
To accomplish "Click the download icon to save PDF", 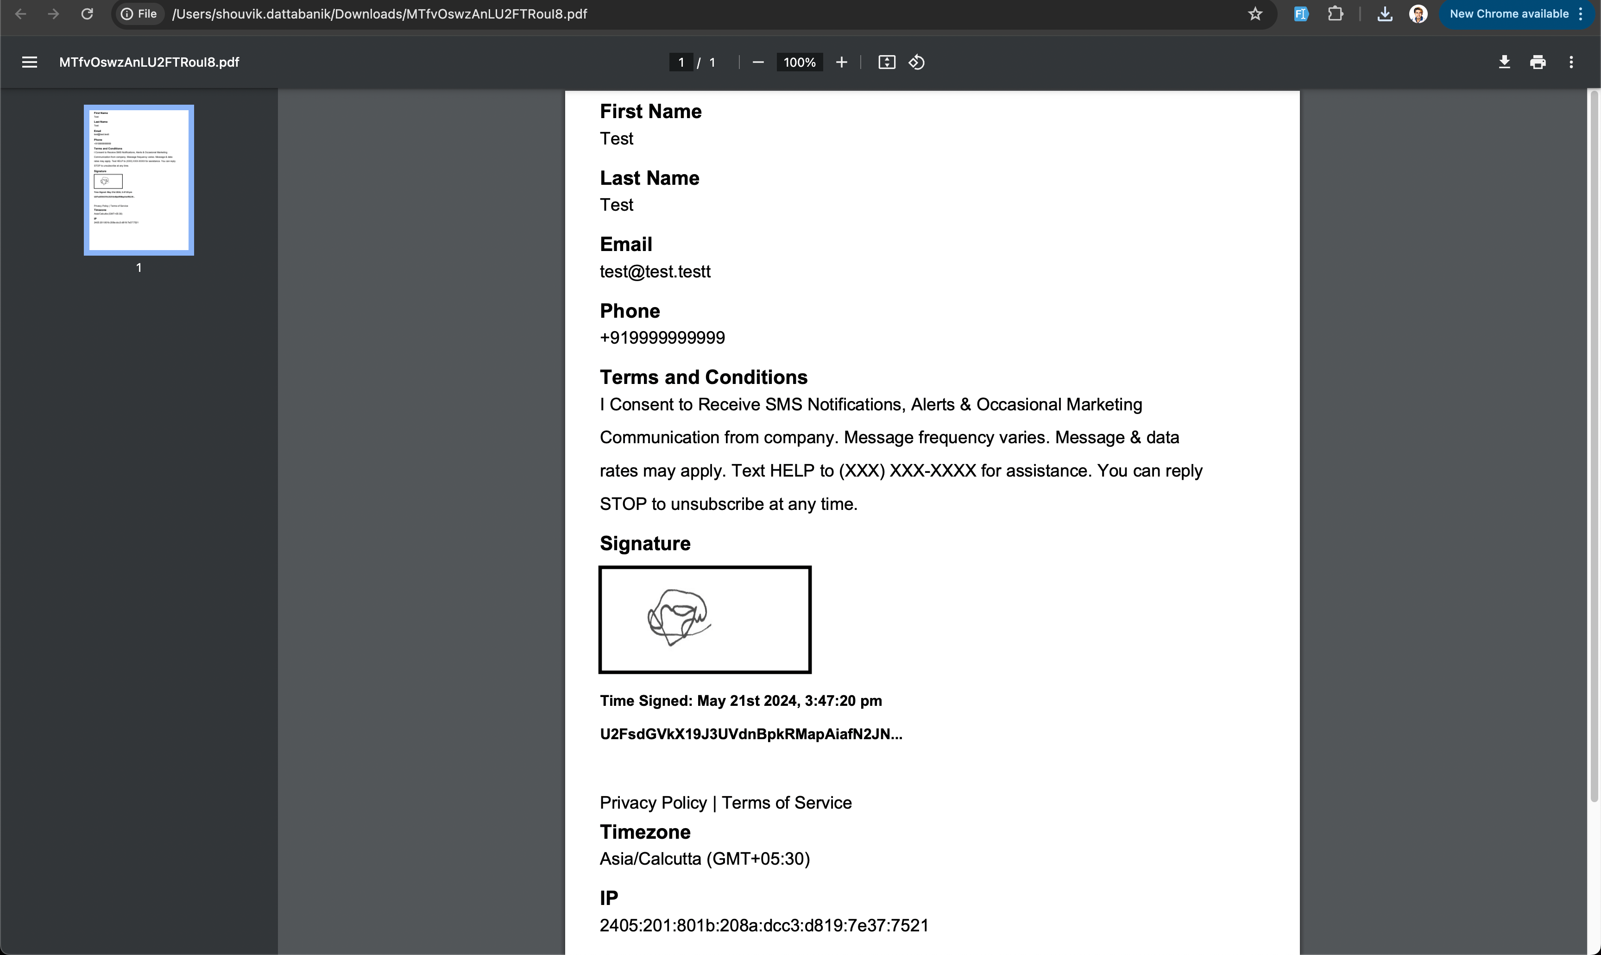I will pos(1503,63).
